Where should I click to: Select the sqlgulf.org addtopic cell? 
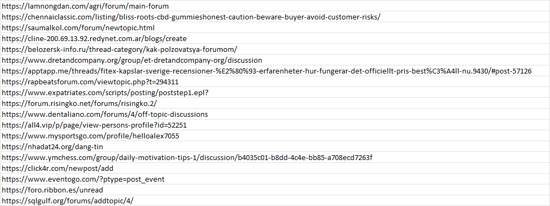pyautogui.click(x=275, y=201)
